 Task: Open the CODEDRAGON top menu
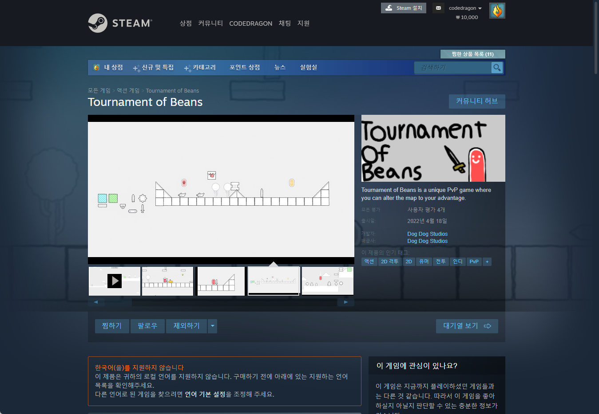pos(250,23)
